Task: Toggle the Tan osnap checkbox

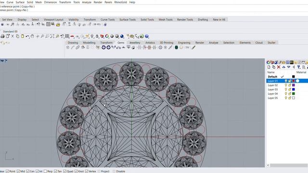Action: 55,171
